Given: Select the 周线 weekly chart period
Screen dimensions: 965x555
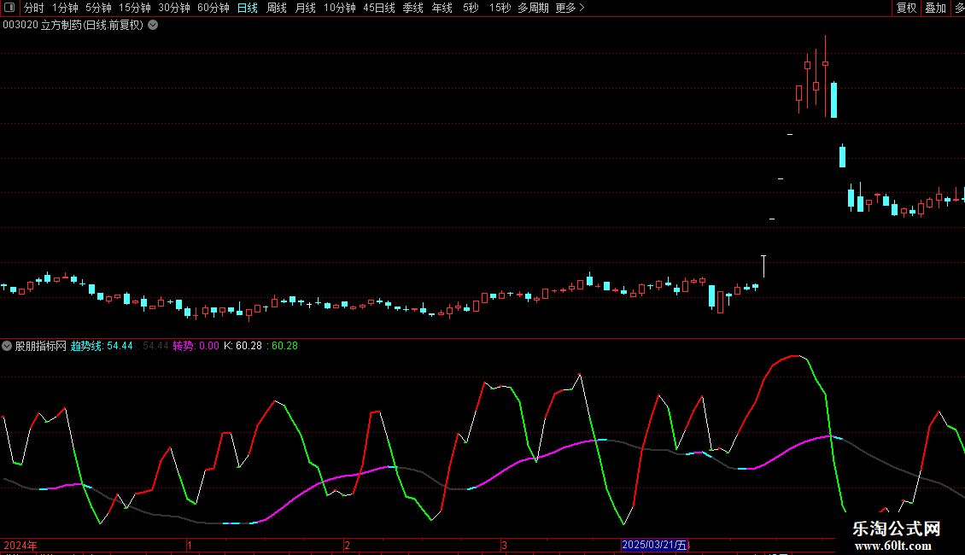Looking at the screenshot, I should tap(277, 8).
